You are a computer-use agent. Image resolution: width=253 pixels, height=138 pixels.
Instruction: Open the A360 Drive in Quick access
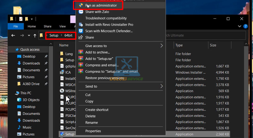[x=31, y=84]
